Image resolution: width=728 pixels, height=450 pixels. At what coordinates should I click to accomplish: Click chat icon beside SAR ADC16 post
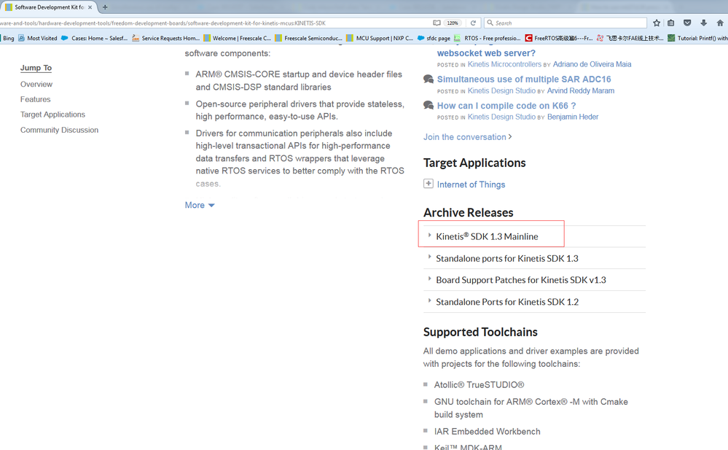coord(428,79)
